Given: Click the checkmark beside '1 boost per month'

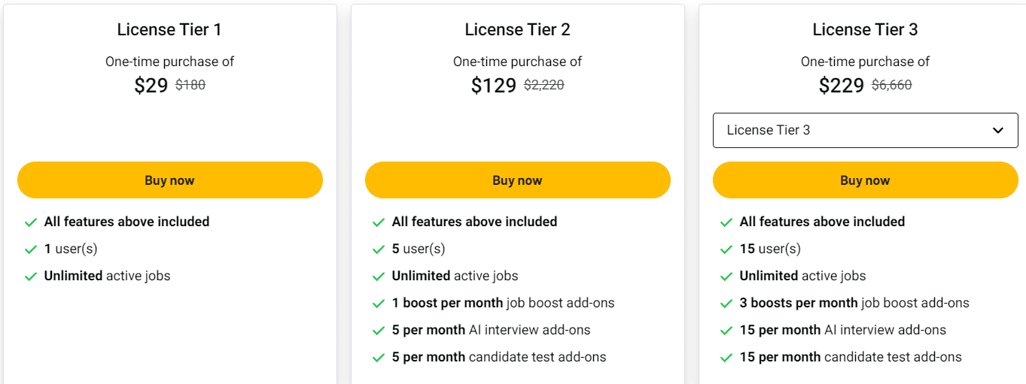Looking at the screenshot, I should pos(379,304).
